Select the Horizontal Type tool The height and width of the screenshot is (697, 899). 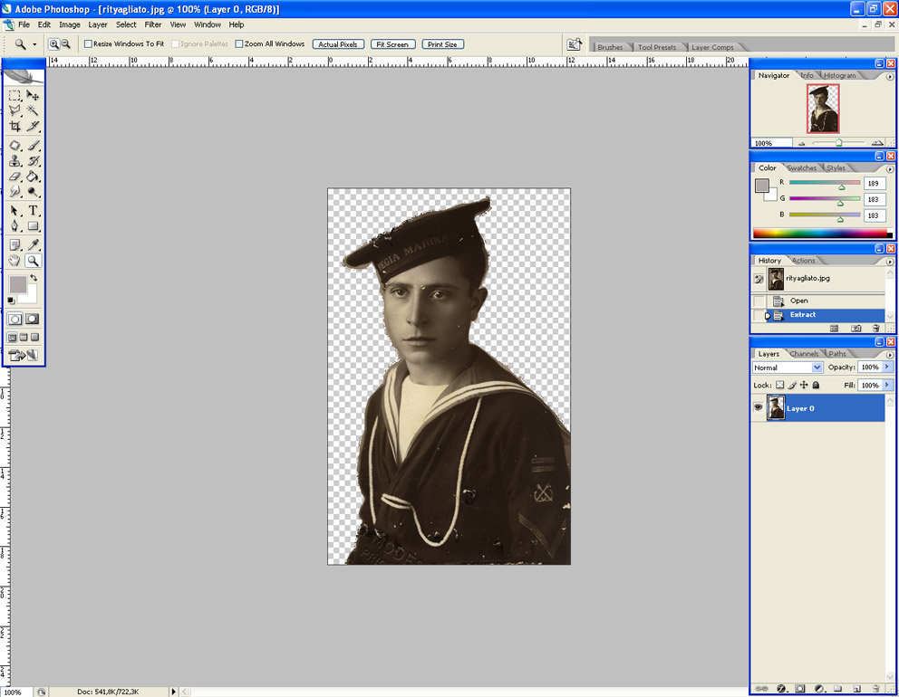point(33,210)
